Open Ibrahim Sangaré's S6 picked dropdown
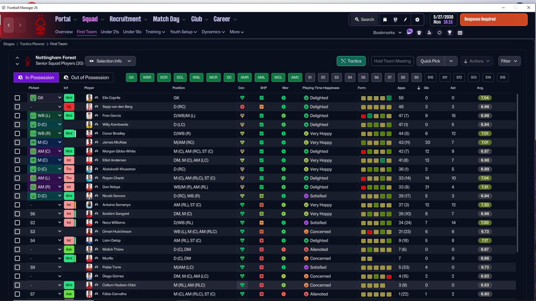The image size is (536, 301). point(45,214)
